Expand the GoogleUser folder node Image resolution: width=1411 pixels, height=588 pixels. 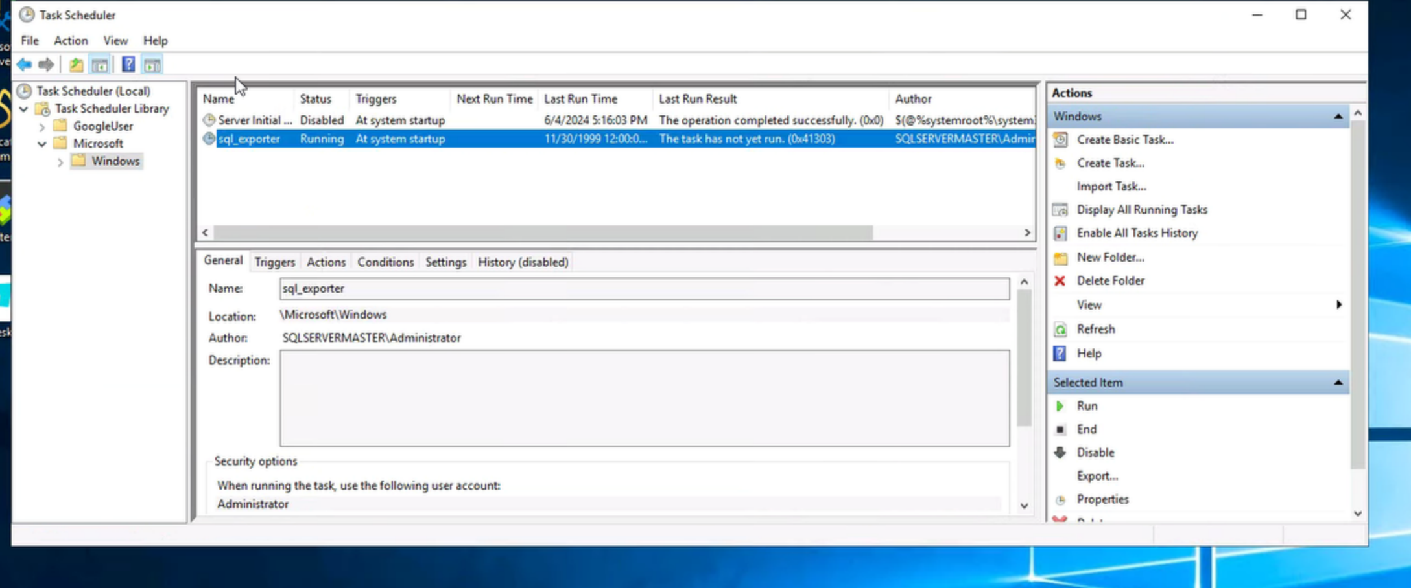click(41, 127)
